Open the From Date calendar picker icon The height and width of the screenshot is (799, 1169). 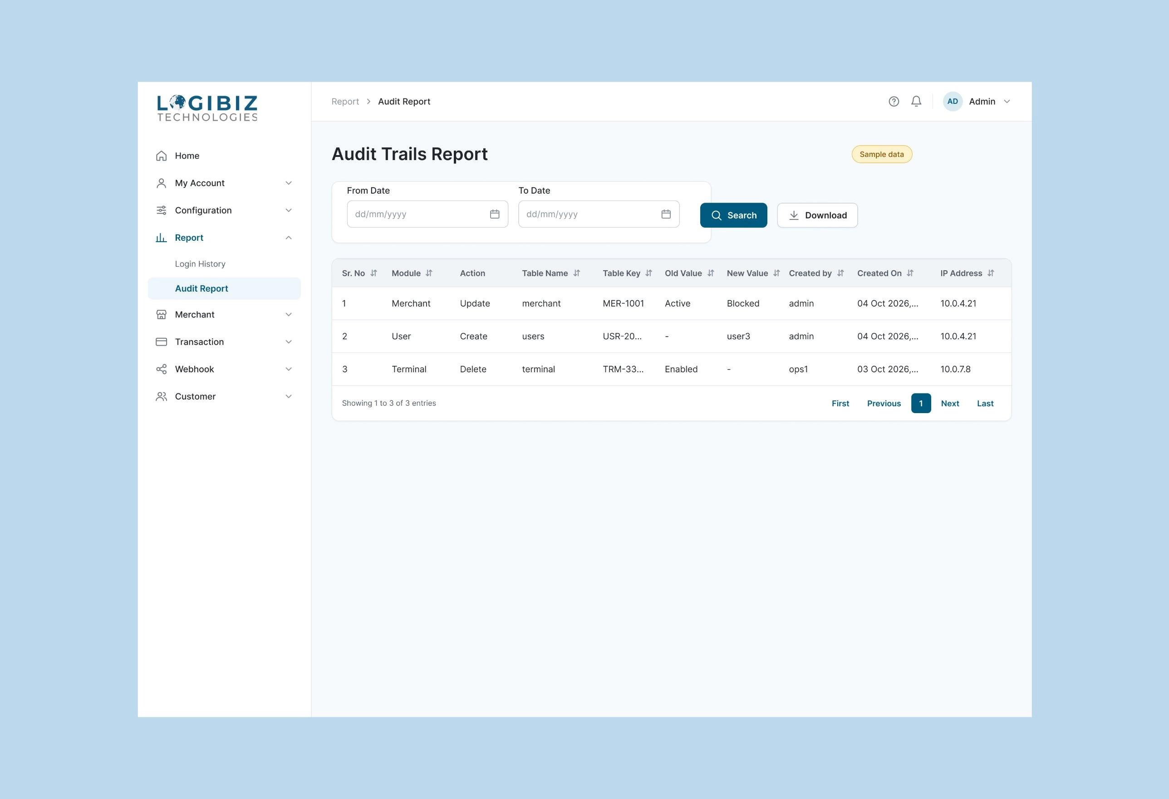[495, 214]
